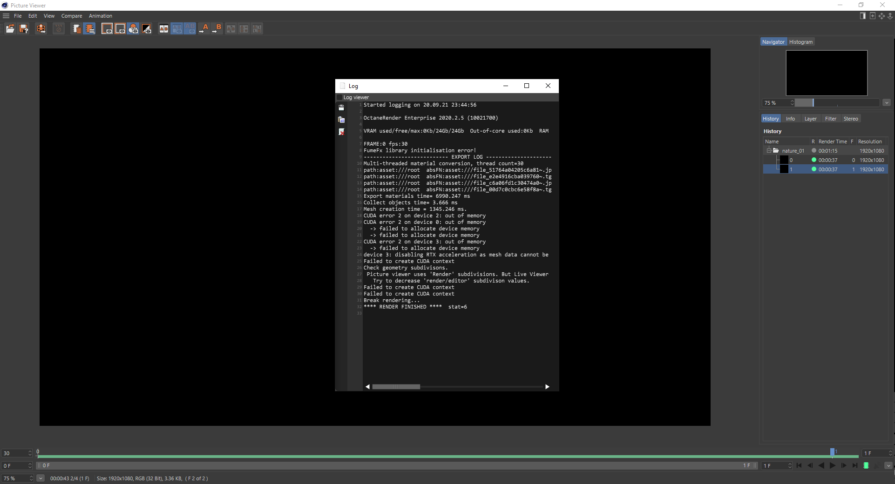Viewport: 895px width, 484px height.
Task: Select frame 0 row in History list
Action: 826,160
